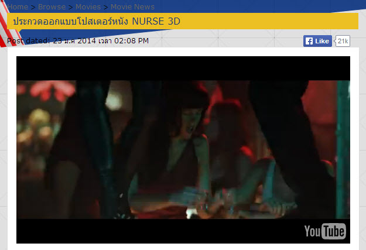
Task: Play the embedded NURSE 3D video
Action: coord(183,150)
